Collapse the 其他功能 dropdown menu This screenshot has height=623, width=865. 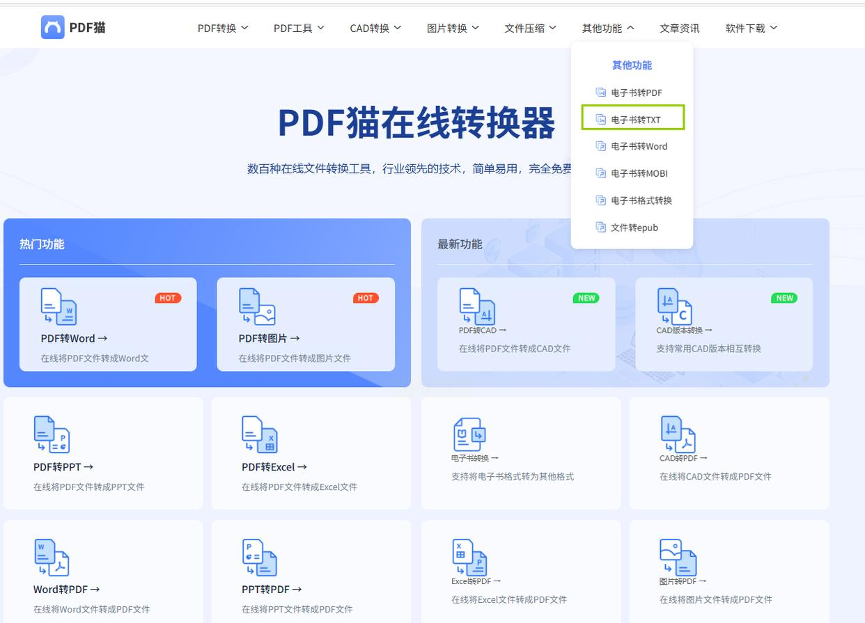click(608, 28)
